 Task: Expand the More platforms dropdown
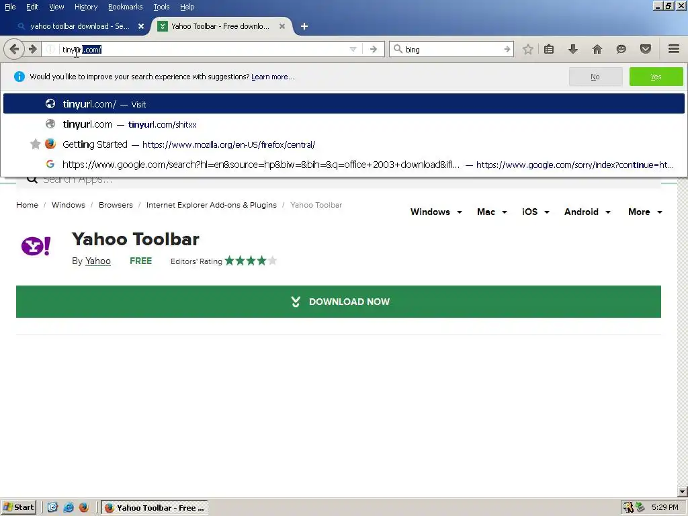[x=645, y=212]
